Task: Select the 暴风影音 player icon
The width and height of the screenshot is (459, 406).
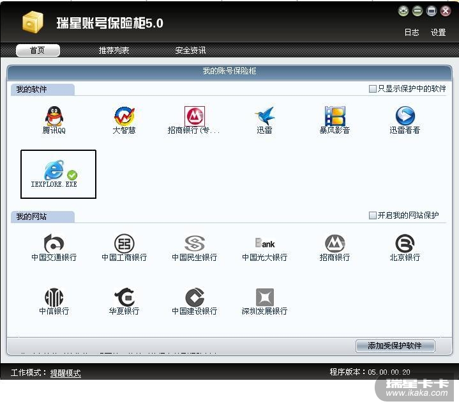Action: (335, 116)
